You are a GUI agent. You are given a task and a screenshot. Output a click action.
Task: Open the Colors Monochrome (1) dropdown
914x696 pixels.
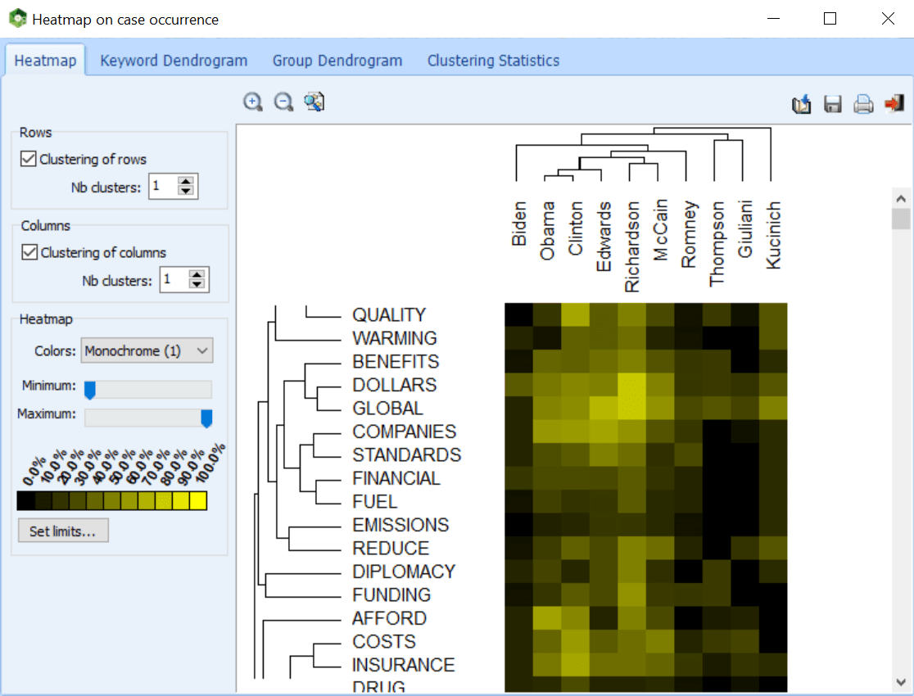(x=147, y=350)
